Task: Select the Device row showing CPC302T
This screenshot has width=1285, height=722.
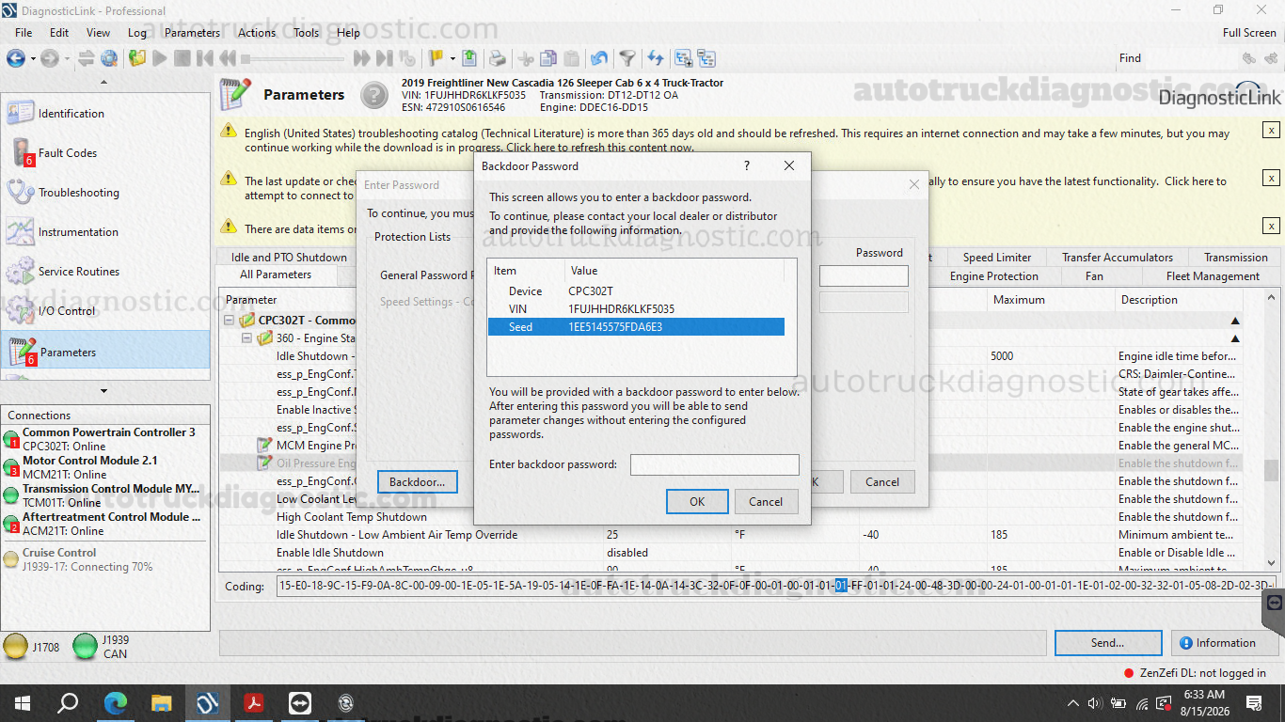Action: click(635, 291)
